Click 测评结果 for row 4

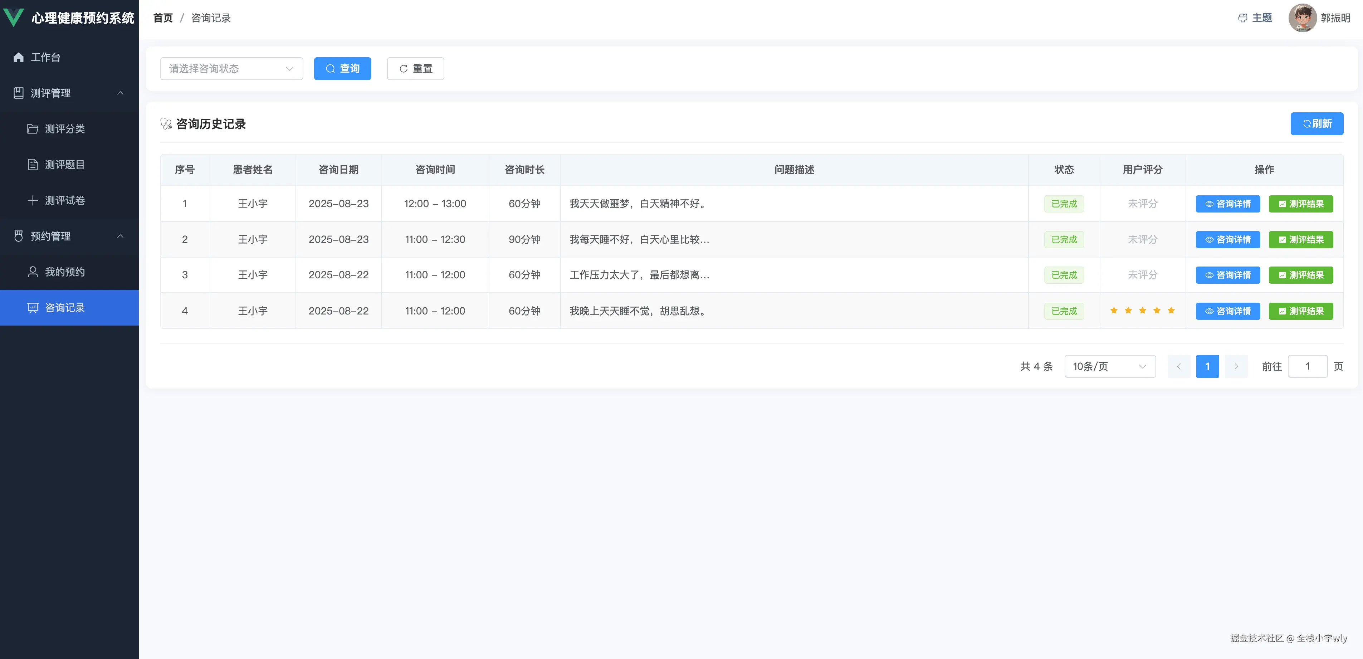[x=1301, y=311]
